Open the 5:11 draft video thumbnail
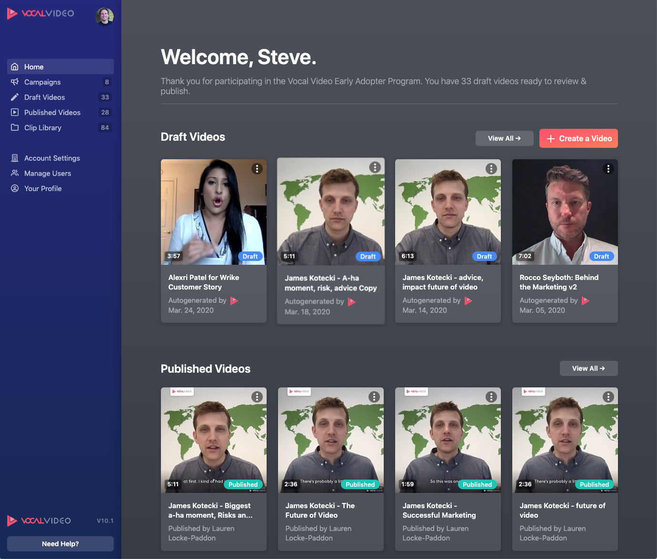The image size is (657, 559). pyautogui.click(x=331, y=212)
